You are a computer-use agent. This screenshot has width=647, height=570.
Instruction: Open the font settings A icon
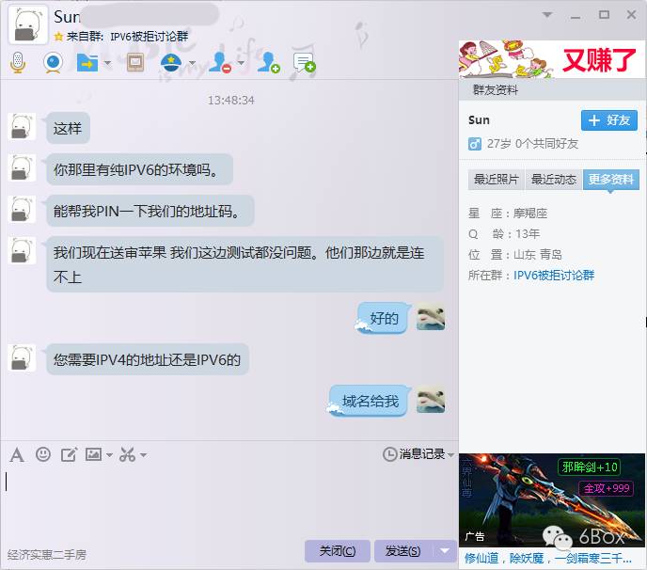pyautogui.click(x=17, y=455)
